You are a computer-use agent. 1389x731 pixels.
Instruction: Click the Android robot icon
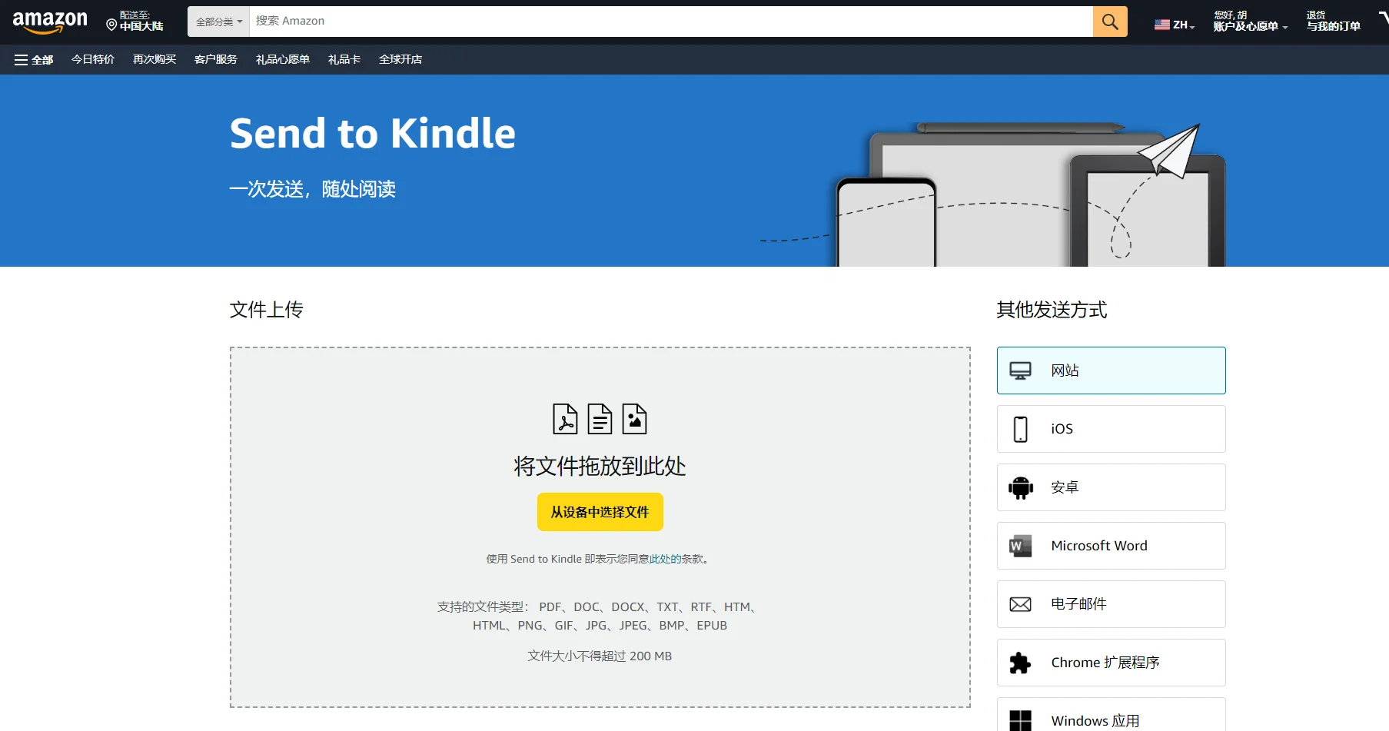tap(1020, 487)
